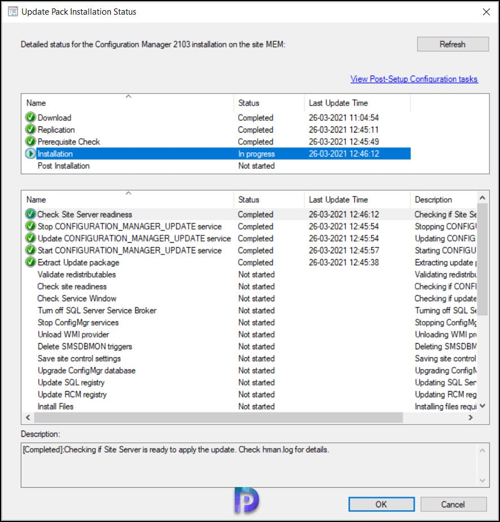This screenshot has height=522, width=500.
Task: Click the green check icon beside Prerequisite Check
Action: [x=31, y=142]
